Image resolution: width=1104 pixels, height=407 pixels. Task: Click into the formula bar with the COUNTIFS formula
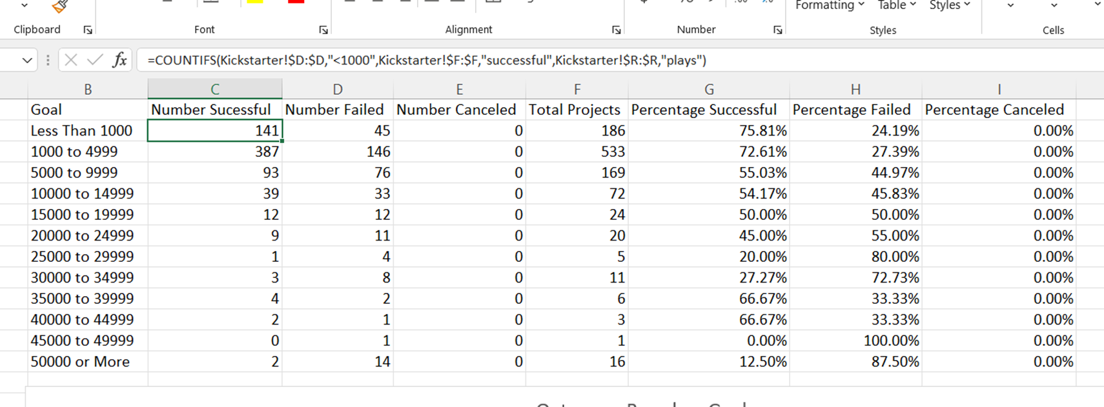coord(620,60)
